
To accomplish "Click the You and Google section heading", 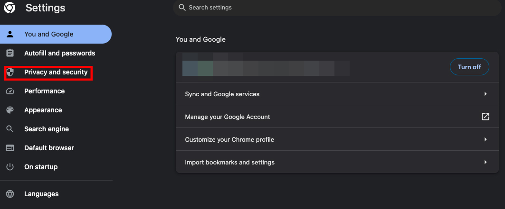I will 200,39.
